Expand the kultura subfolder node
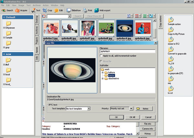 (102, 73)
